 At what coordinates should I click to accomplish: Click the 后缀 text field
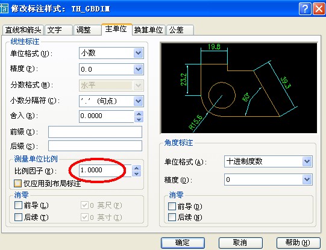point(95,146)
